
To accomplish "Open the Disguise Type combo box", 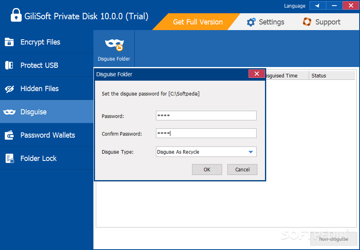I will click(206, 152).
